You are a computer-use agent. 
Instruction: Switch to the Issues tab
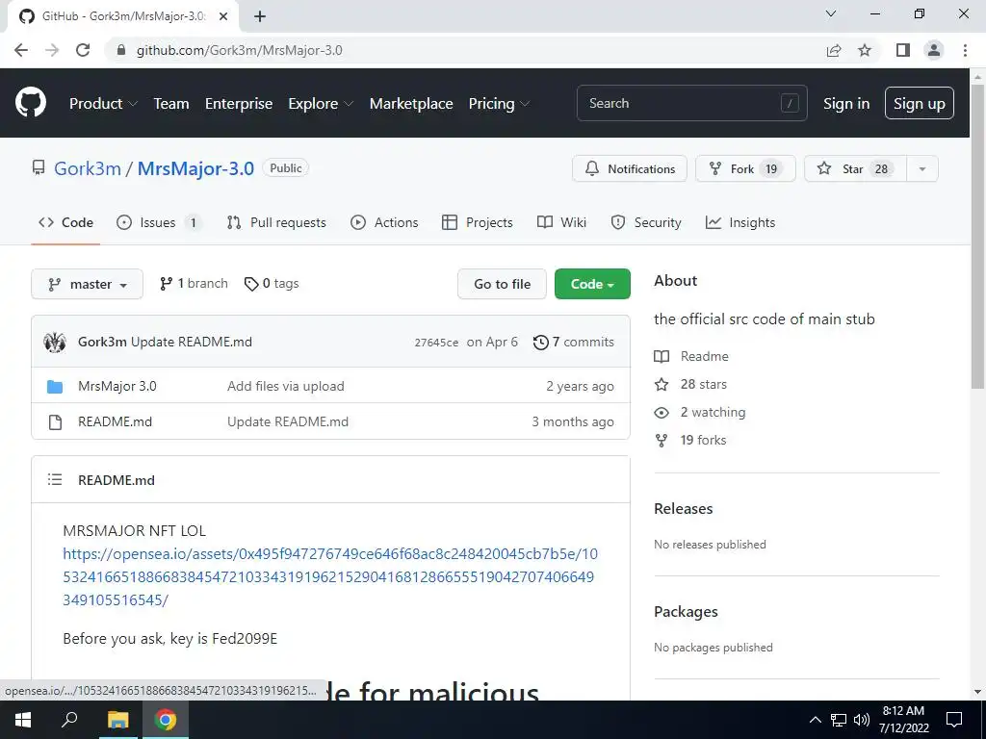pos(159,222)
